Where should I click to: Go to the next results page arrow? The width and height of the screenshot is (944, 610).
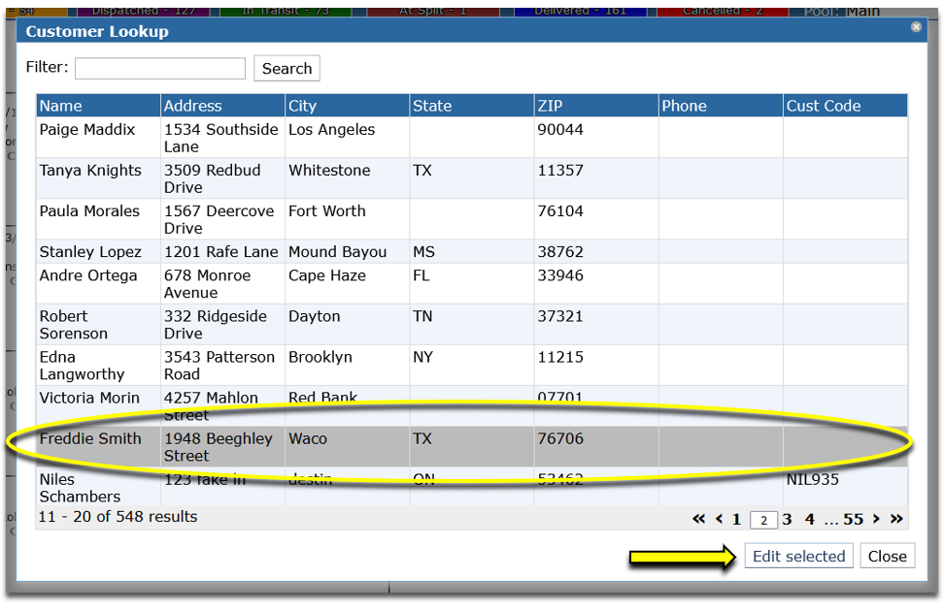pyautogui.click(x=876, y=519)
